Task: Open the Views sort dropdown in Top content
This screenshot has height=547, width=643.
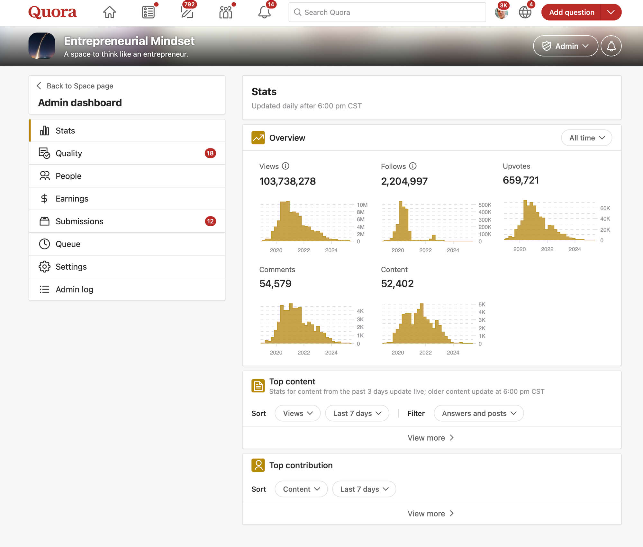Action: point(297,413)
